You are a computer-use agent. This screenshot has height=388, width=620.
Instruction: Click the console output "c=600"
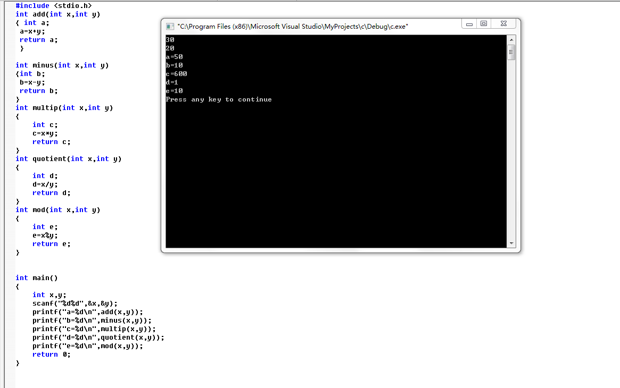(176, 74)
